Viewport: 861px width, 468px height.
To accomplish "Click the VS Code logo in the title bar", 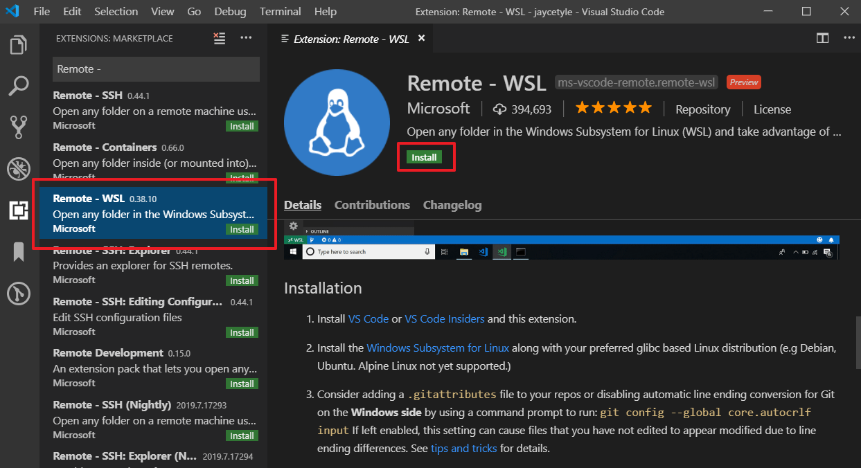I will 13,11.
